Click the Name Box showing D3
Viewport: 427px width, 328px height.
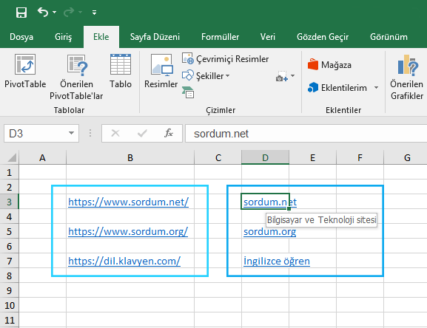coord(36,134)
